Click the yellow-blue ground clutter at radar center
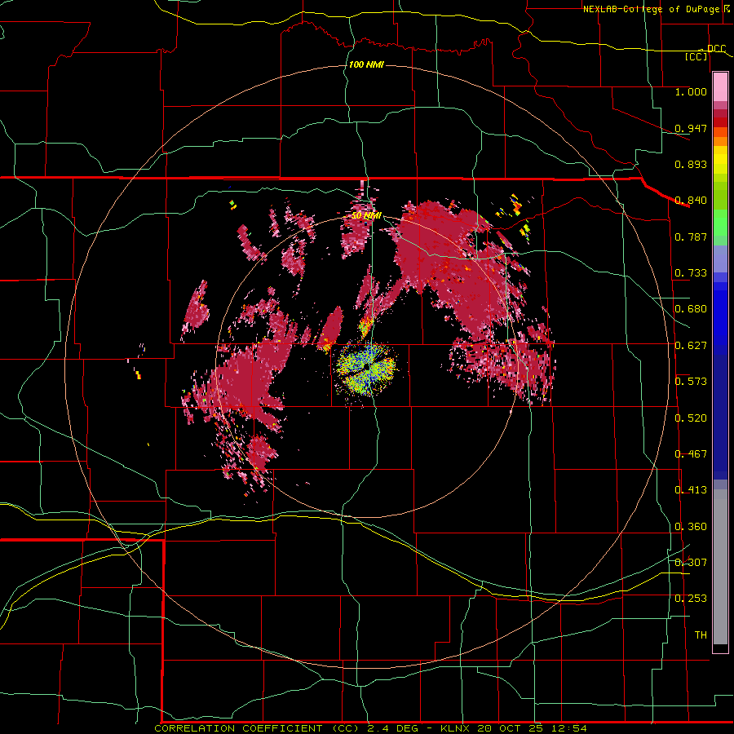 [366, 369]
